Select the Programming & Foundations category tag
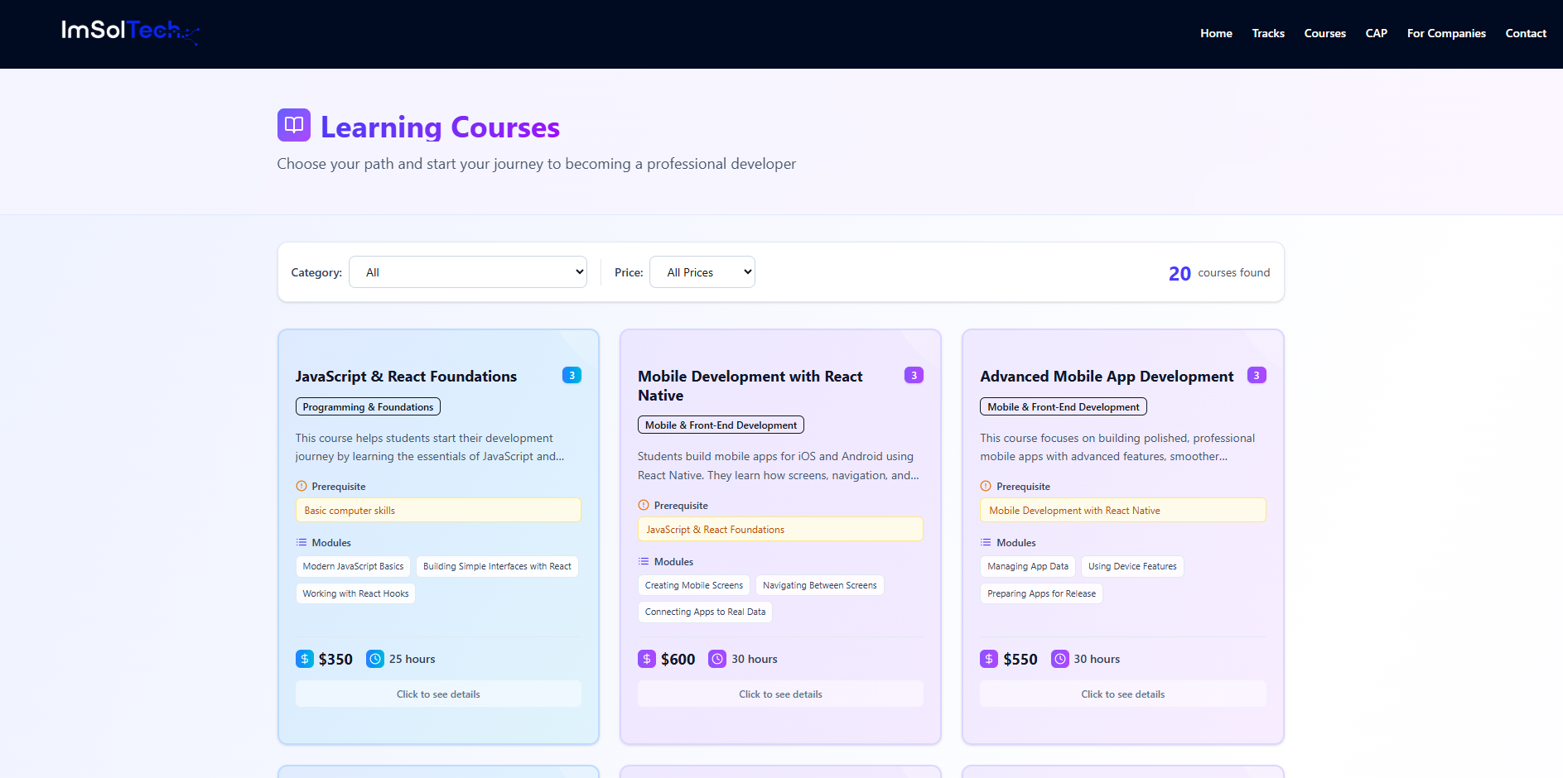Image resolution: width=1563 pixels, height=778 pixels. click(368, 407)
